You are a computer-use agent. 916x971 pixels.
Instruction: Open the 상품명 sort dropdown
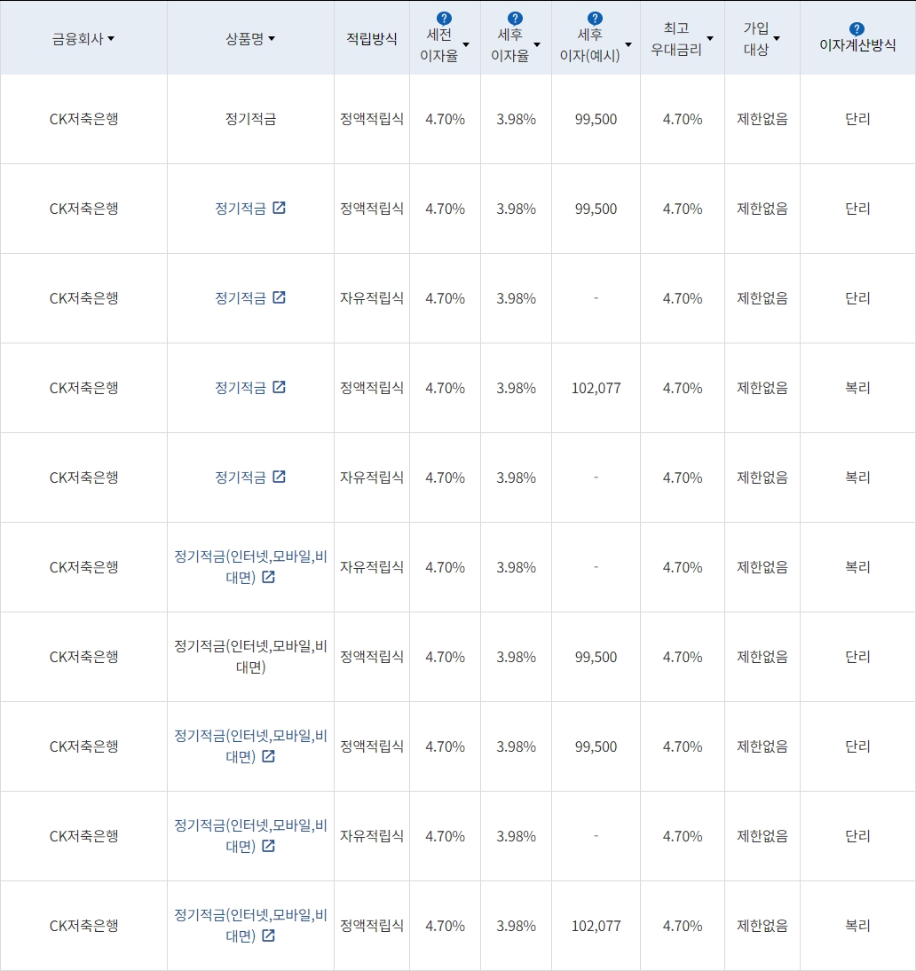click(x=272, y=39)
